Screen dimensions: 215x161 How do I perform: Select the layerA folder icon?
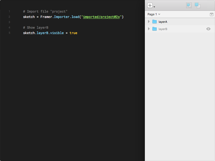[x=154, y=22]
